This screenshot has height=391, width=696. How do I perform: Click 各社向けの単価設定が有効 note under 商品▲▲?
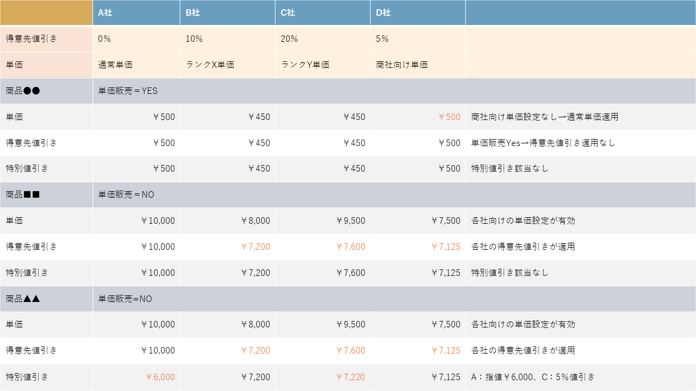[x=523, y=324]
